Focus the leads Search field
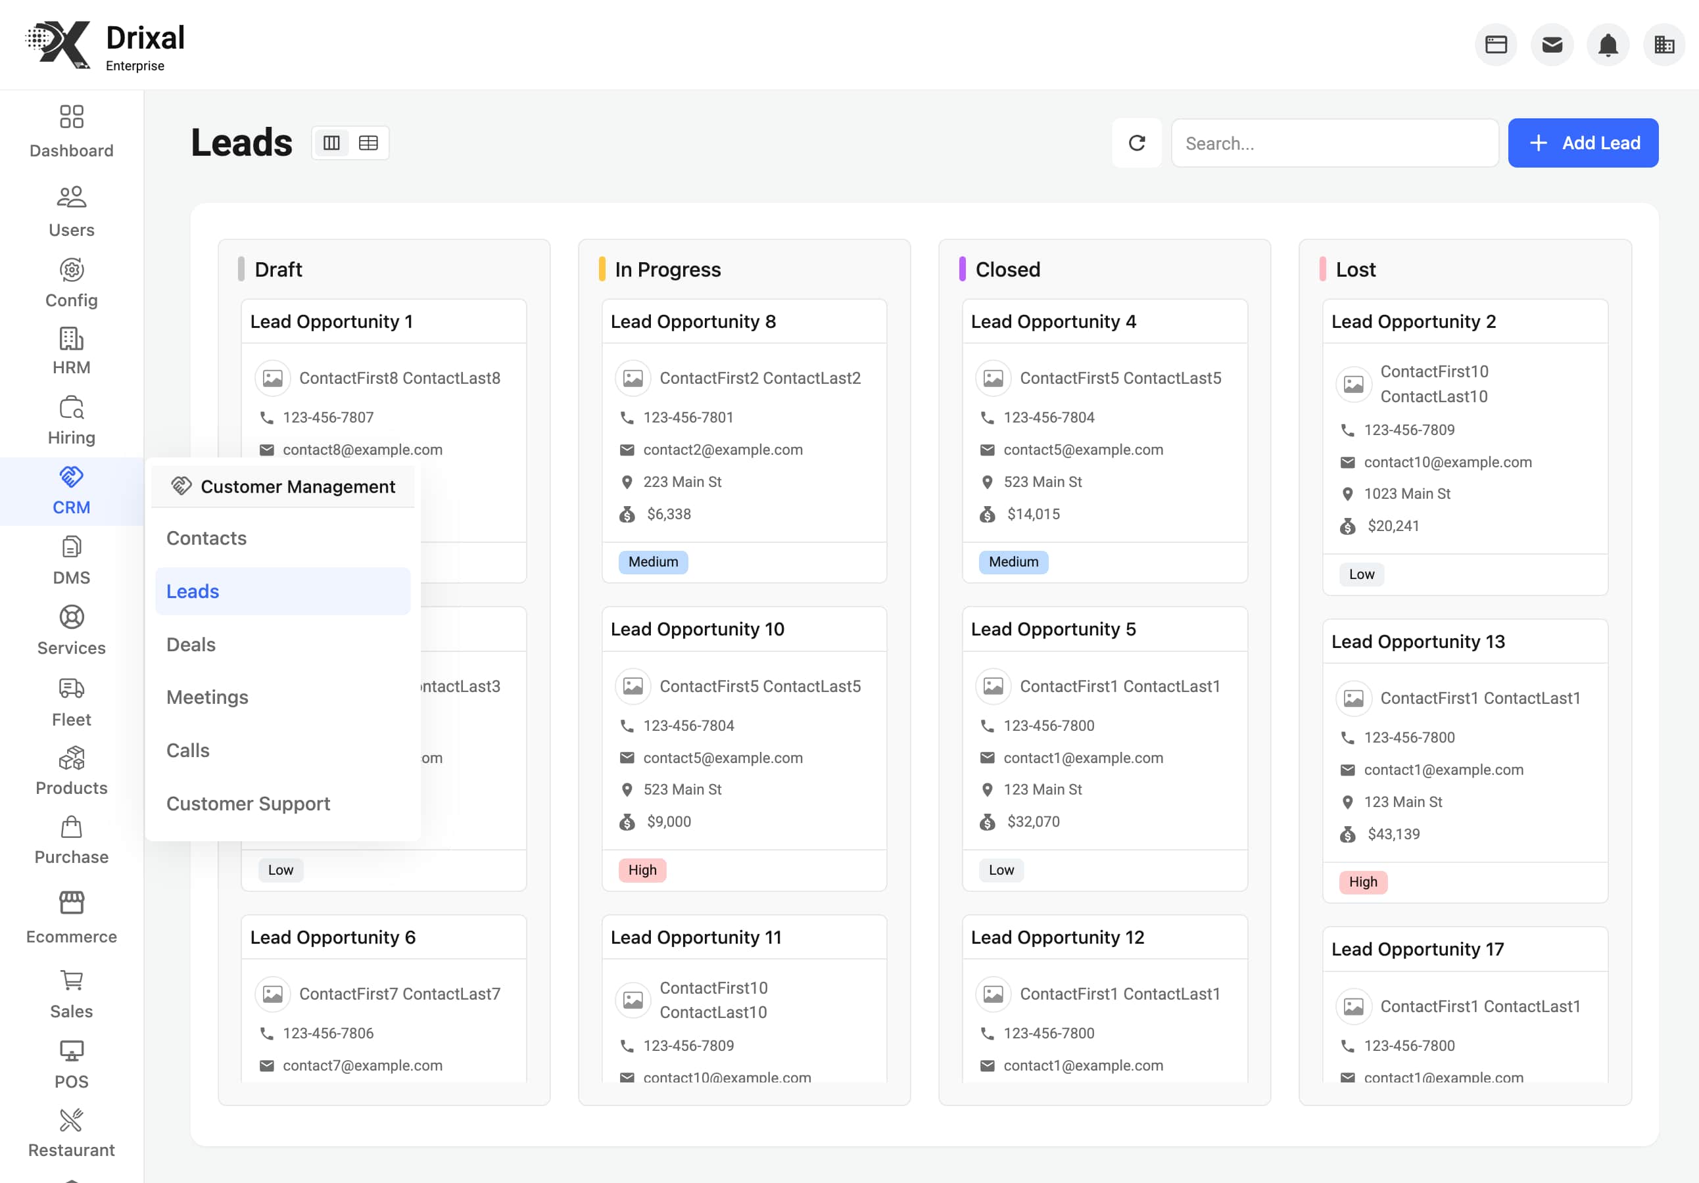The image size is (1699, 1183). pyautogui.click(x=1334, y=143)
